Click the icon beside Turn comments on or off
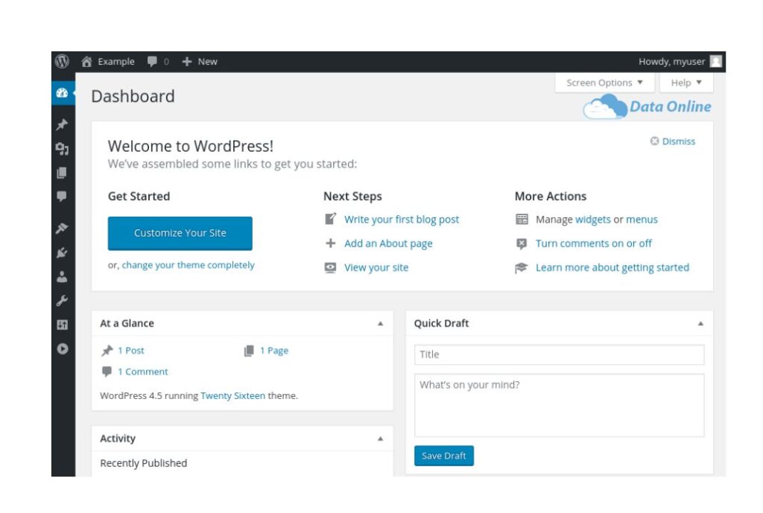Image resolution: width=763 pixels, height=513 pixels. [522, 243]
